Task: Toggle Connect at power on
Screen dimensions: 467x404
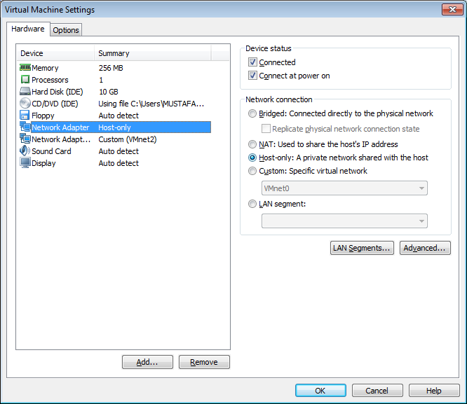Action: click(x=252, y=76)
